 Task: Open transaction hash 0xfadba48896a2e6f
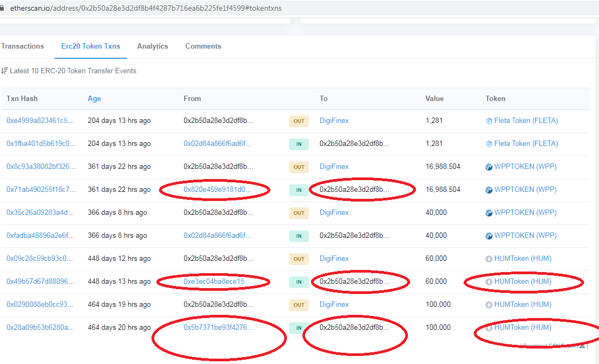click(x=41, y=235)
